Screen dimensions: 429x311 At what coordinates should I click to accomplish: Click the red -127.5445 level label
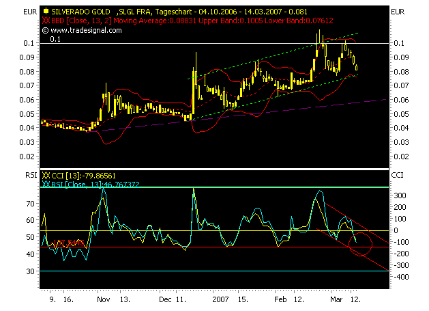coord(67,243)
